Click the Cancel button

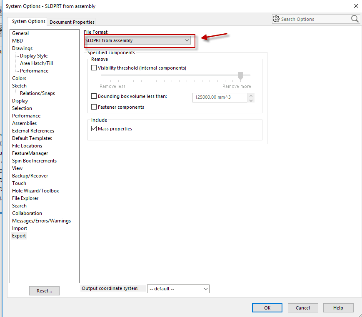coord(303,308)
